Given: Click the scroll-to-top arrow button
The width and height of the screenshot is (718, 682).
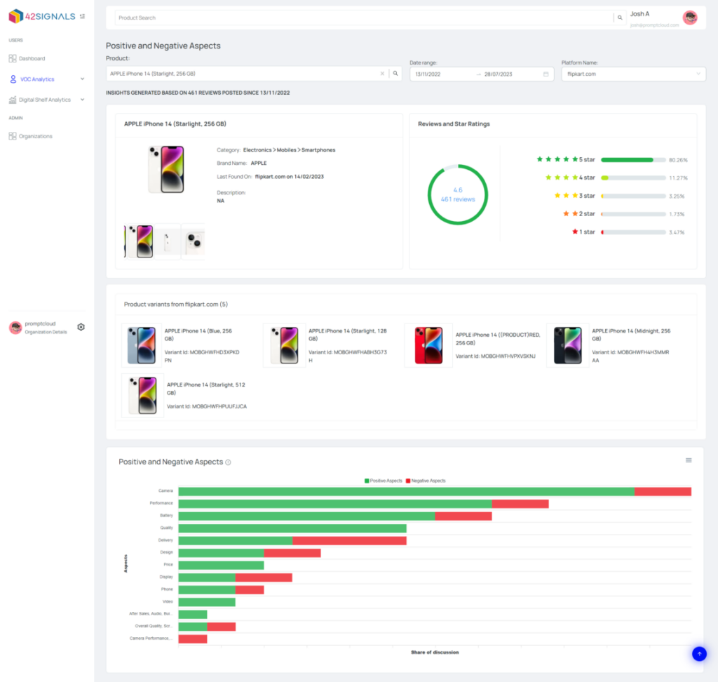Looking at the screenshot, I should coord(699,653).
